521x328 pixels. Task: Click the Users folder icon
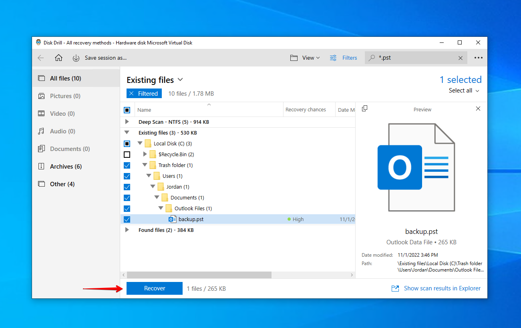[157, 176]
